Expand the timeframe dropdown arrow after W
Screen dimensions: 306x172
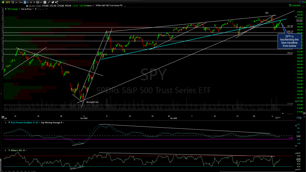point(34,2)
